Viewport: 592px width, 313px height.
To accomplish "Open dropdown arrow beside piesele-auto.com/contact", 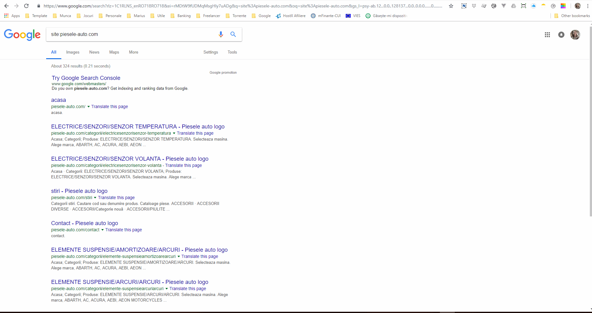I will 103,230.
